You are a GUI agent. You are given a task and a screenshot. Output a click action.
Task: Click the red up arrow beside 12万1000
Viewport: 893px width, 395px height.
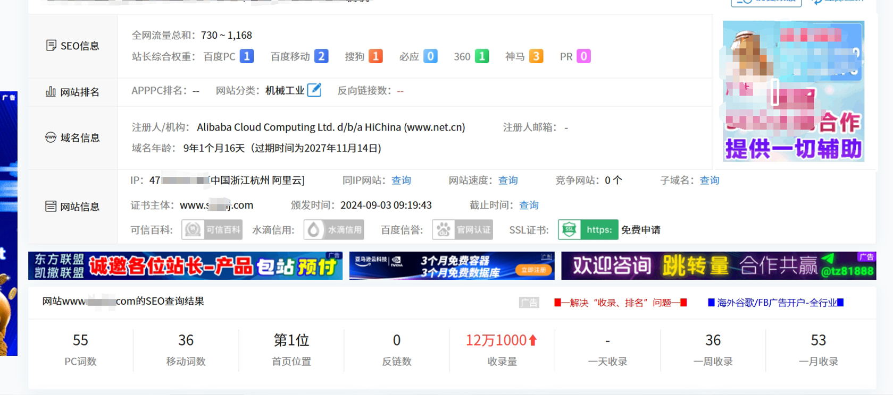(533, 340)
